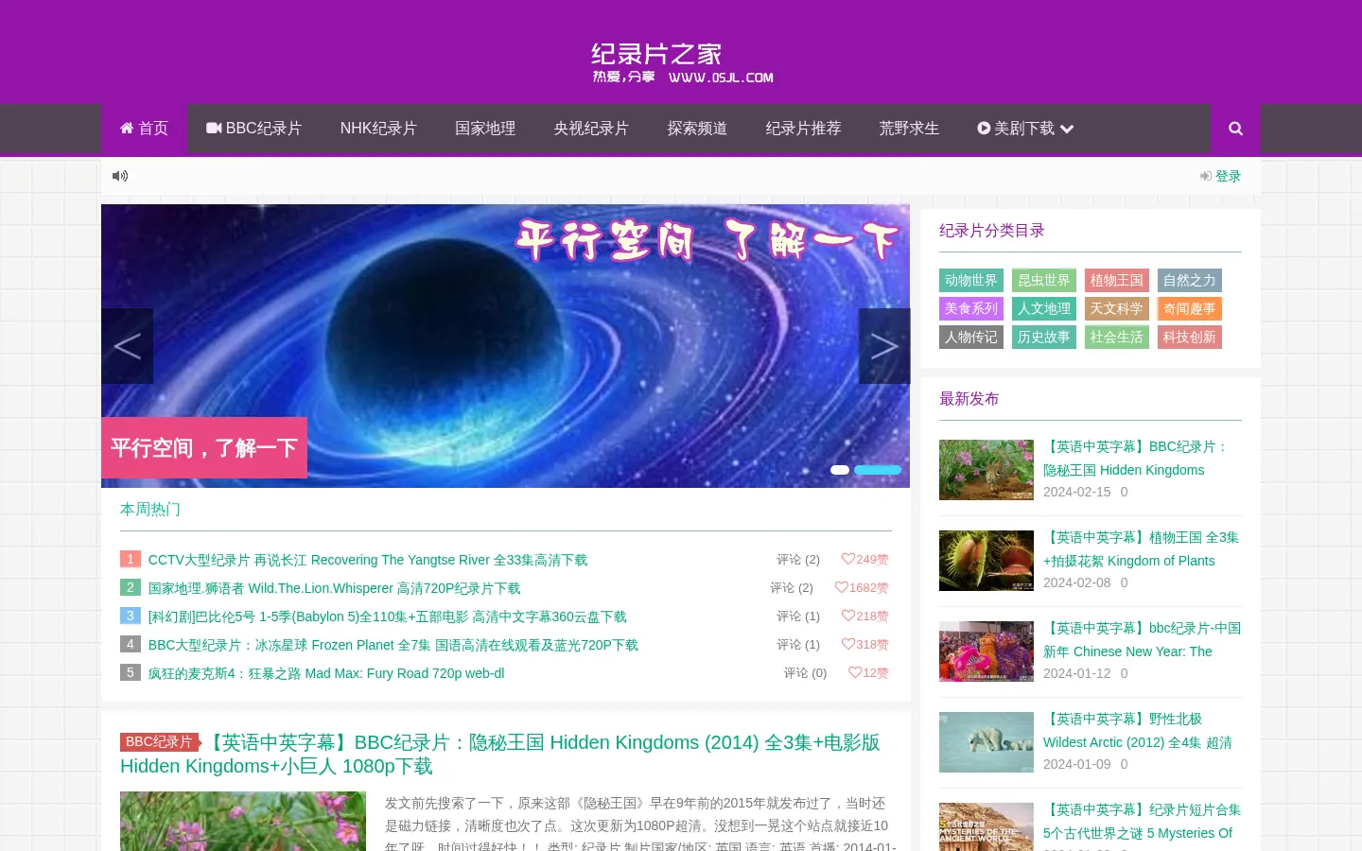Like 巴比伦5号 with 218赞 heart
The image size is (1362, 851).
coord(864,617)
